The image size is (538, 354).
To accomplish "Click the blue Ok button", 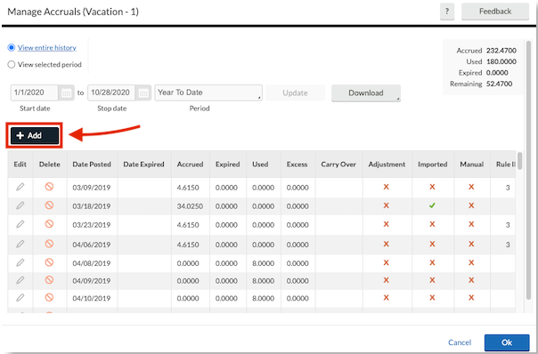I will (507, 342).
